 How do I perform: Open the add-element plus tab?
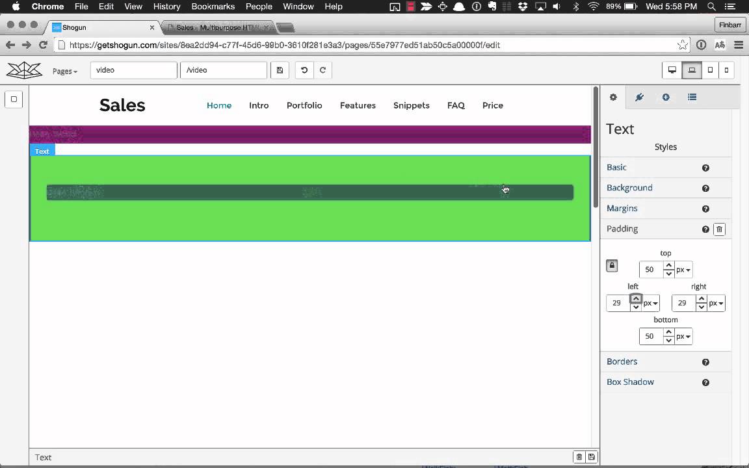click(x=666, y=97)
